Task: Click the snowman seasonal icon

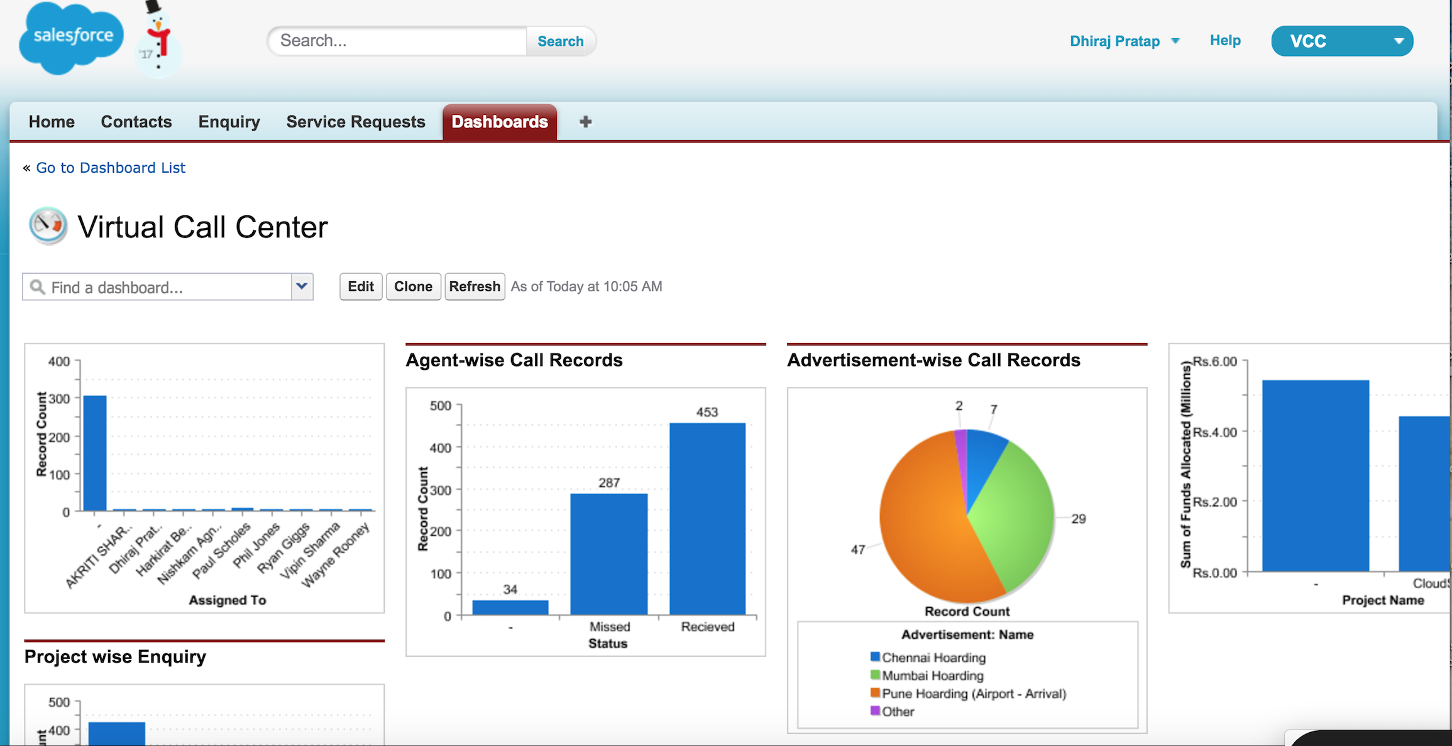Action: tap(158, 39)
